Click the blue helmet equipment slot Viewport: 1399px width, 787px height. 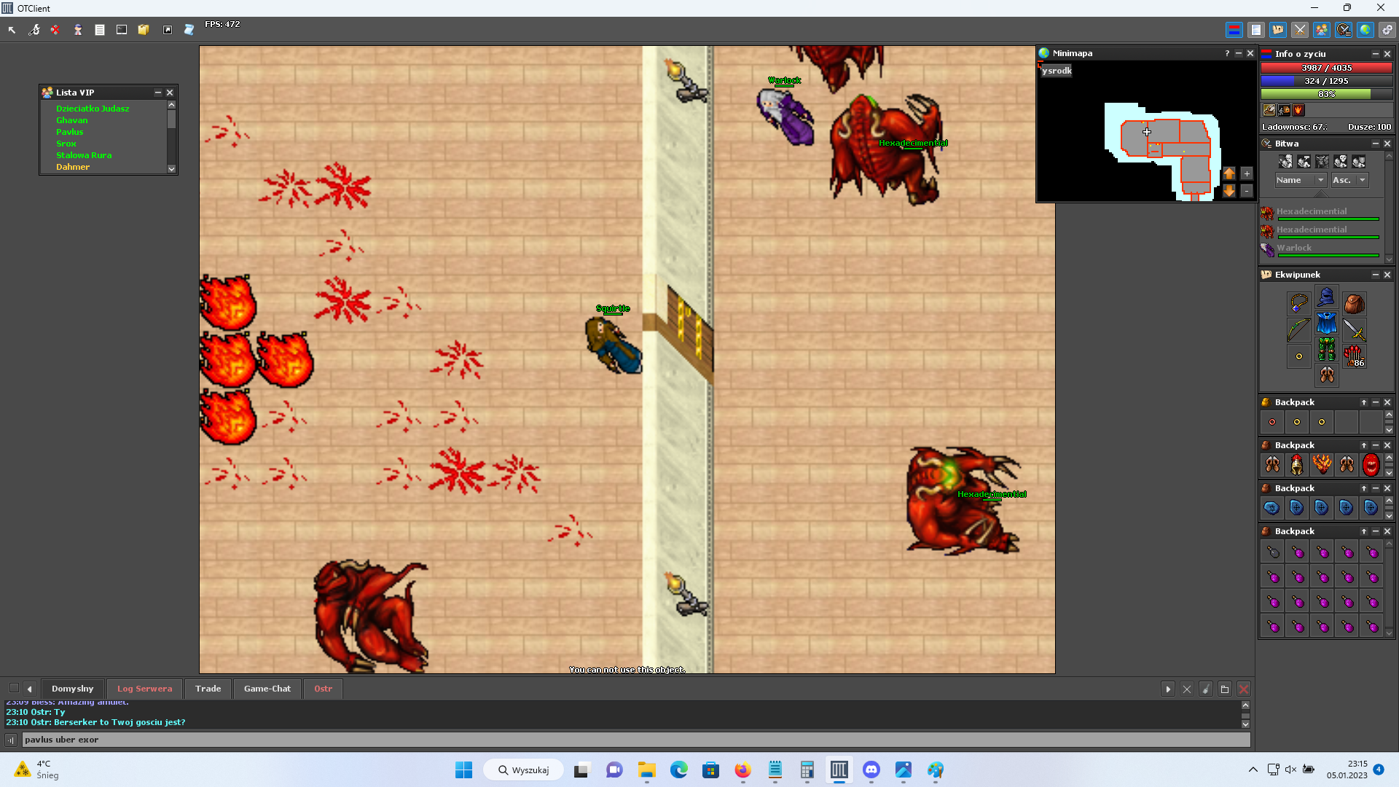(x=1327, y=297)
